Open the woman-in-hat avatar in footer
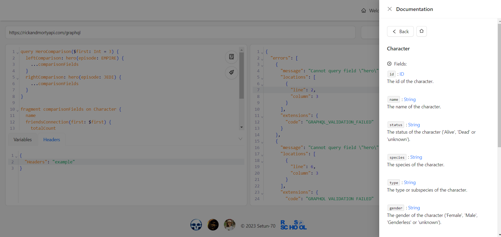501x237 pixels. point(230,225)
